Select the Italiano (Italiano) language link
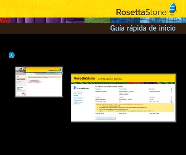The width and height of the screenshot is (186, 155). click(x=78, y=99)
